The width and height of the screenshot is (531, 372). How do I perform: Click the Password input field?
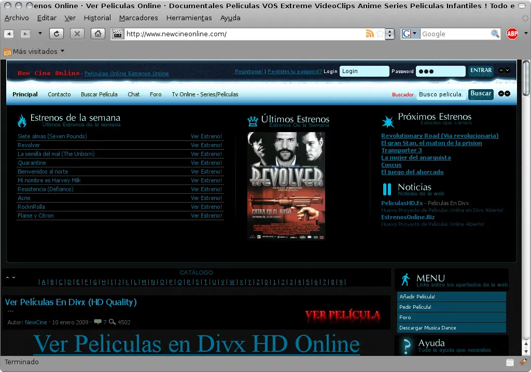(x=441, y=71)
